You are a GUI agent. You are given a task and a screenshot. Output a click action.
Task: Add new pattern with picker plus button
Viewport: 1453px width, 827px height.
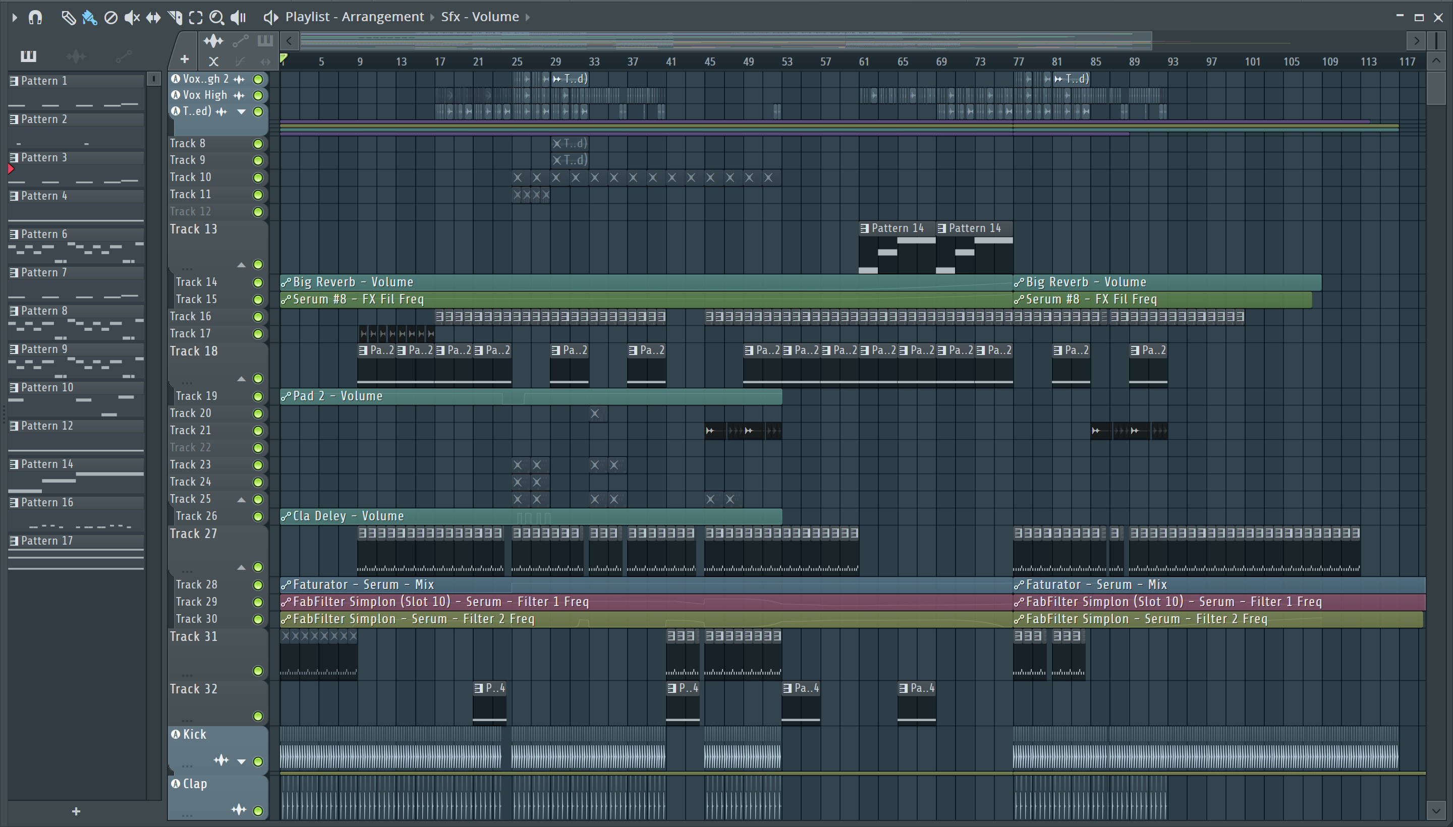[76, 811]
